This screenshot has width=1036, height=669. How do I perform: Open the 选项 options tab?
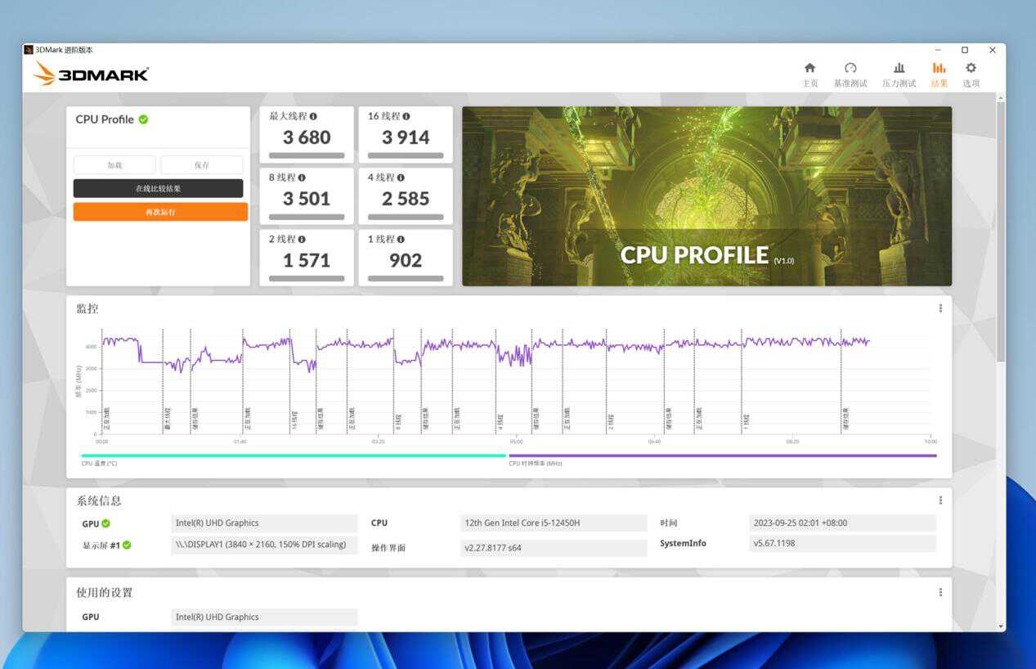[x=971, y=74]
